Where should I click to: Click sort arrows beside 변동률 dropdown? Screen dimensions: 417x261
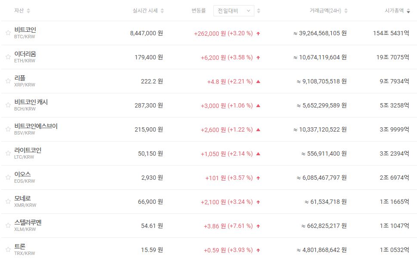259,11
